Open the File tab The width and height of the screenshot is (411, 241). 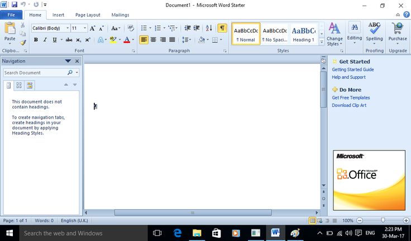11,15
